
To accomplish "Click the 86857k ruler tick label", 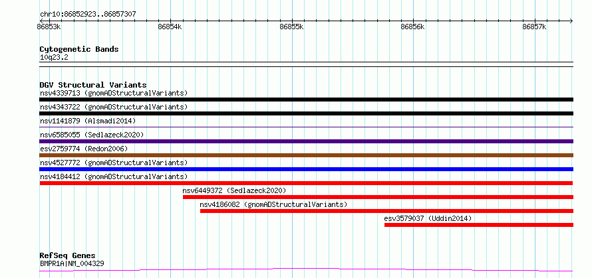I will [x=535, y=27].
